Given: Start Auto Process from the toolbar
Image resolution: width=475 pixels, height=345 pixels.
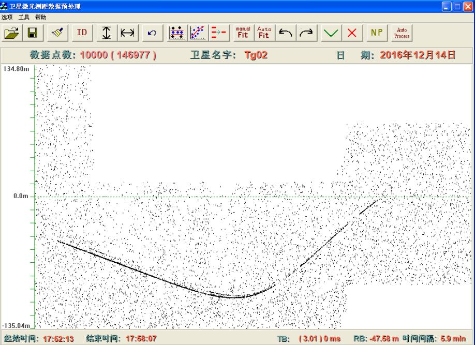Looking at the screenshot, I should [x=402, y=33].
